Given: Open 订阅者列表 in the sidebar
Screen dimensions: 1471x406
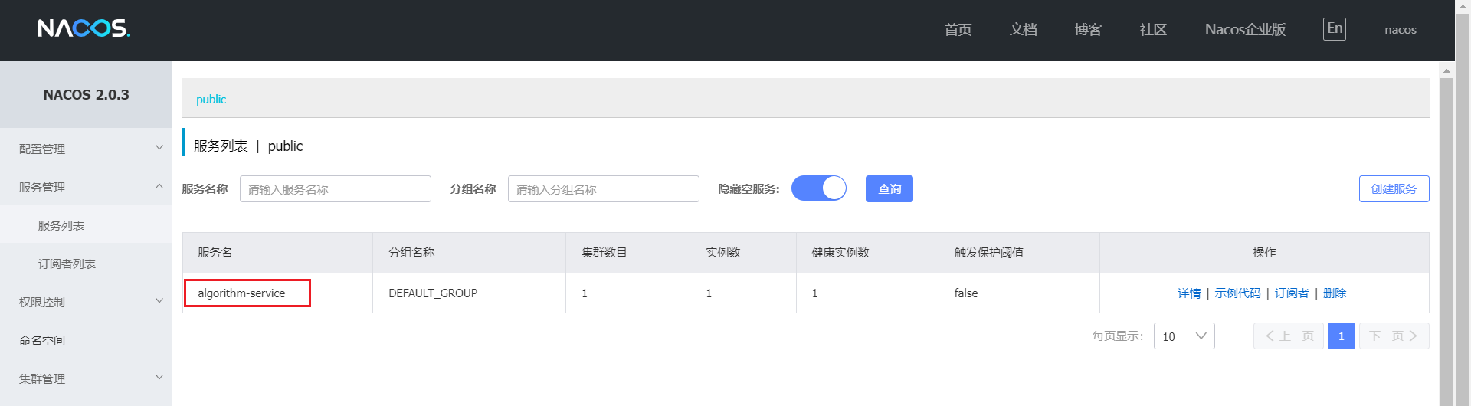Looking at the screenshot, I should (67, 264).
